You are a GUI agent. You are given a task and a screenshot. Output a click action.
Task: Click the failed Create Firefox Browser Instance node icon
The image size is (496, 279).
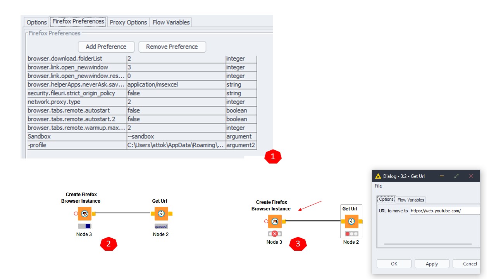(x=275, y=222)
